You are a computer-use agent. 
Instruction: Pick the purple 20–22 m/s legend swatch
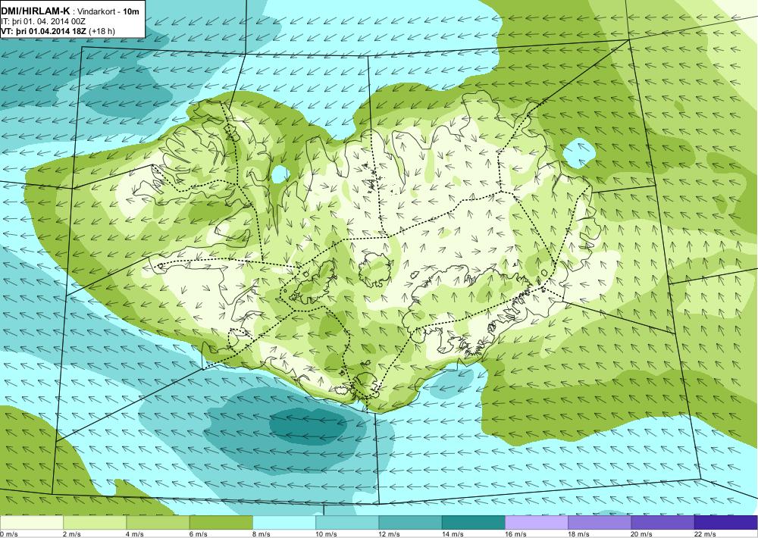click(x=662, y=523)
